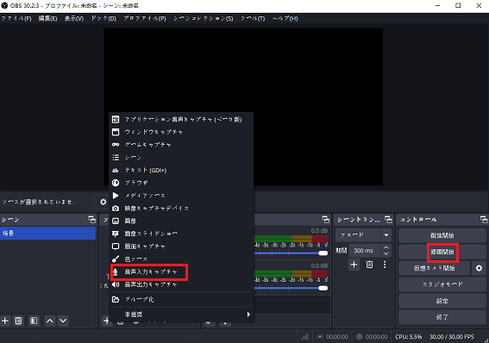Image resolution: width=489 pixels, height=343 pixels.
Task: Add a メディアソース source
Action: [181, 196]
